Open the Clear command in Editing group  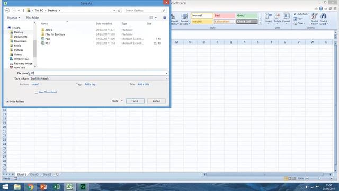299,23
